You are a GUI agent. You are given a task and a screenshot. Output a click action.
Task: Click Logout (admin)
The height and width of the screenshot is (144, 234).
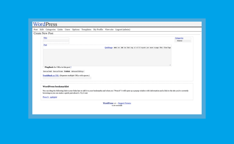point(123,29)
